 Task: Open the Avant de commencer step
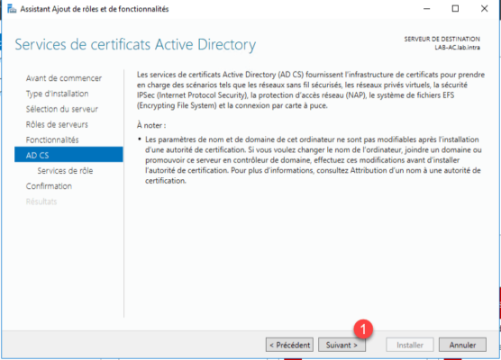[x=64, y=78]
